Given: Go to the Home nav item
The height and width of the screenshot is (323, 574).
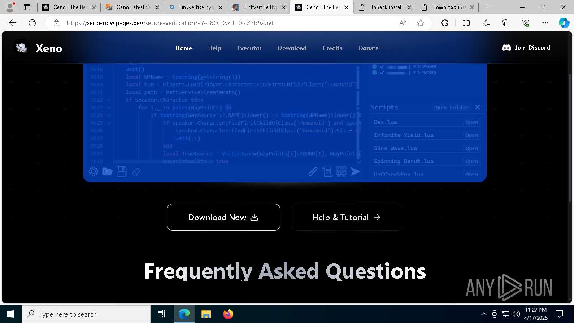Looking at the screenshot, I should (x=183, y=48).
